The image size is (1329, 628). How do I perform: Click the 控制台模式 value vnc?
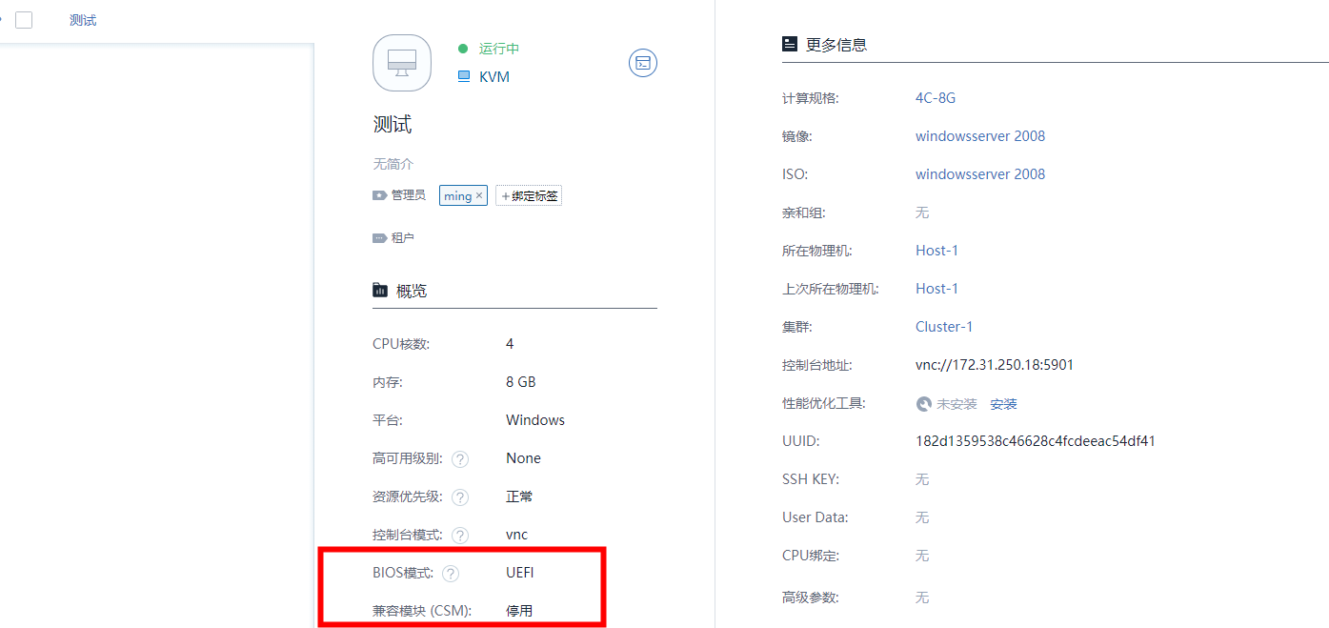pyautogui.click(x=516, y=535)
